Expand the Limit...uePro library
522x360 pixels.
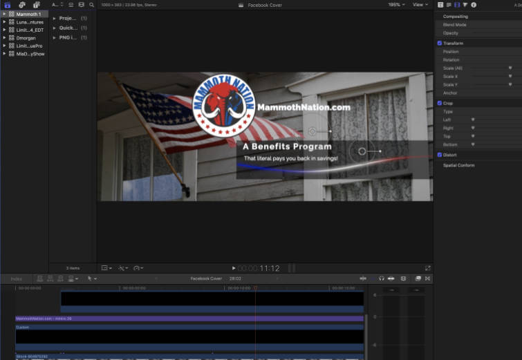pyautogui.click(x=4, y=46)
